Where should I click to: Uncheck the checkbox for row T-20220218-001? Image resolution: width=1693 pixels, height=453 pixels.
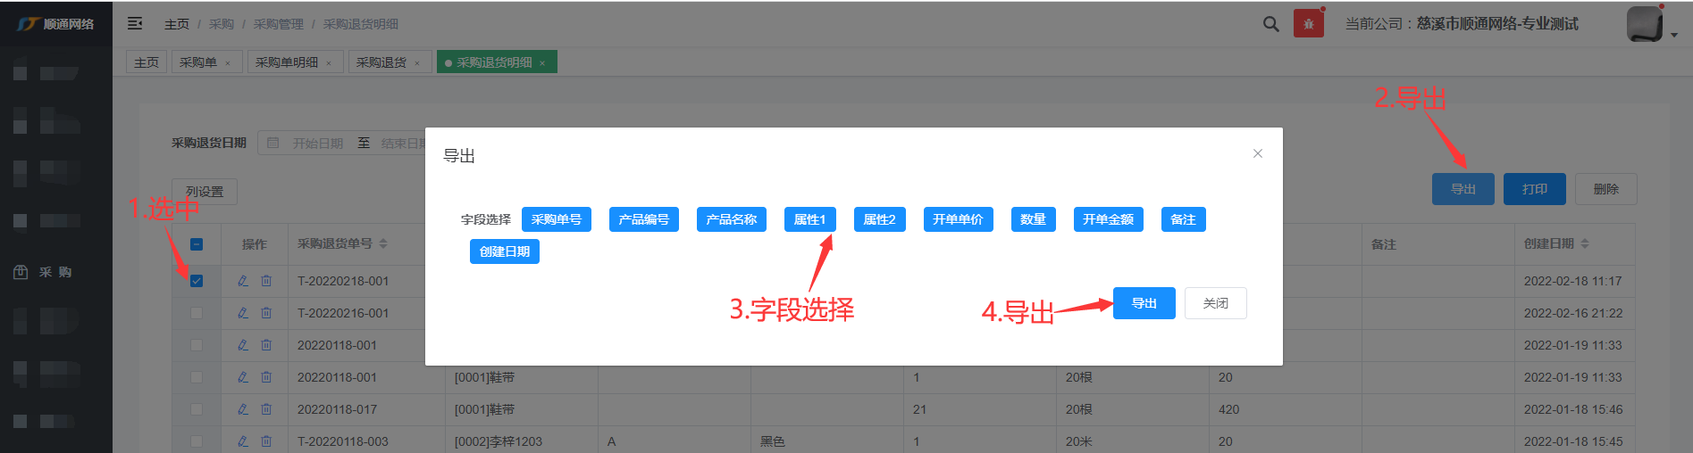[197, 281]
